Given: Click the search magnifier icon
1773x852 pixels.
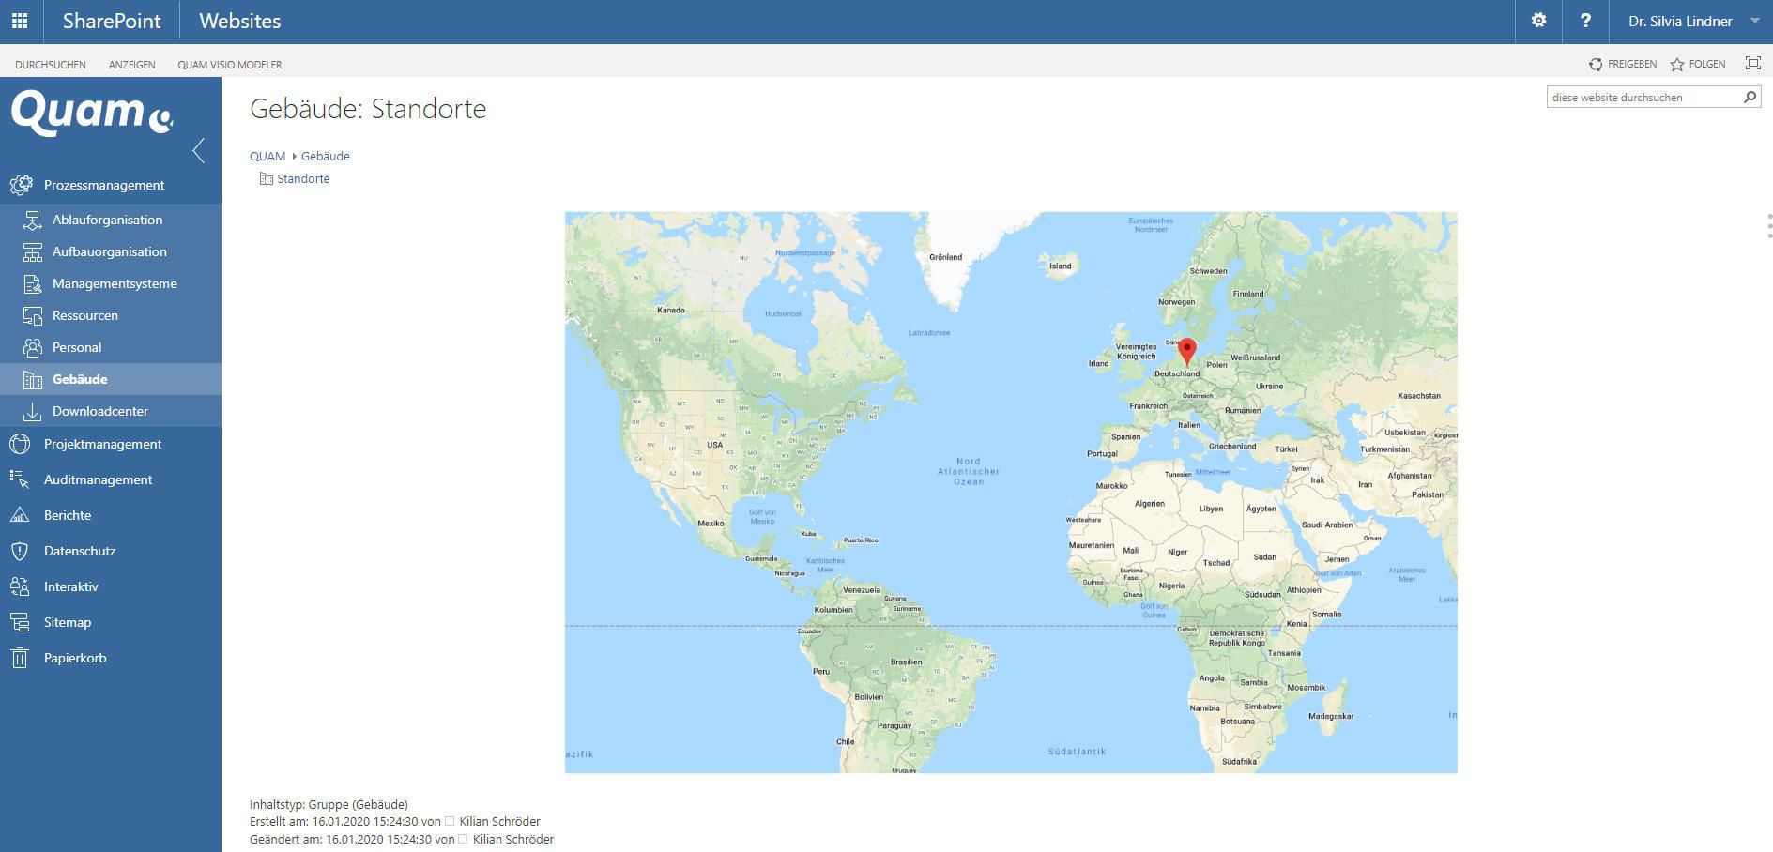Looking at the screenshot, I should [1750, 97].
